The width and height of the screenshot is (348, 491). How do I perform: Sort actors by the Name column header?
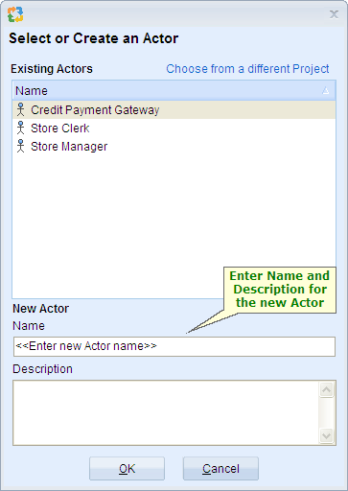[174, 91]
